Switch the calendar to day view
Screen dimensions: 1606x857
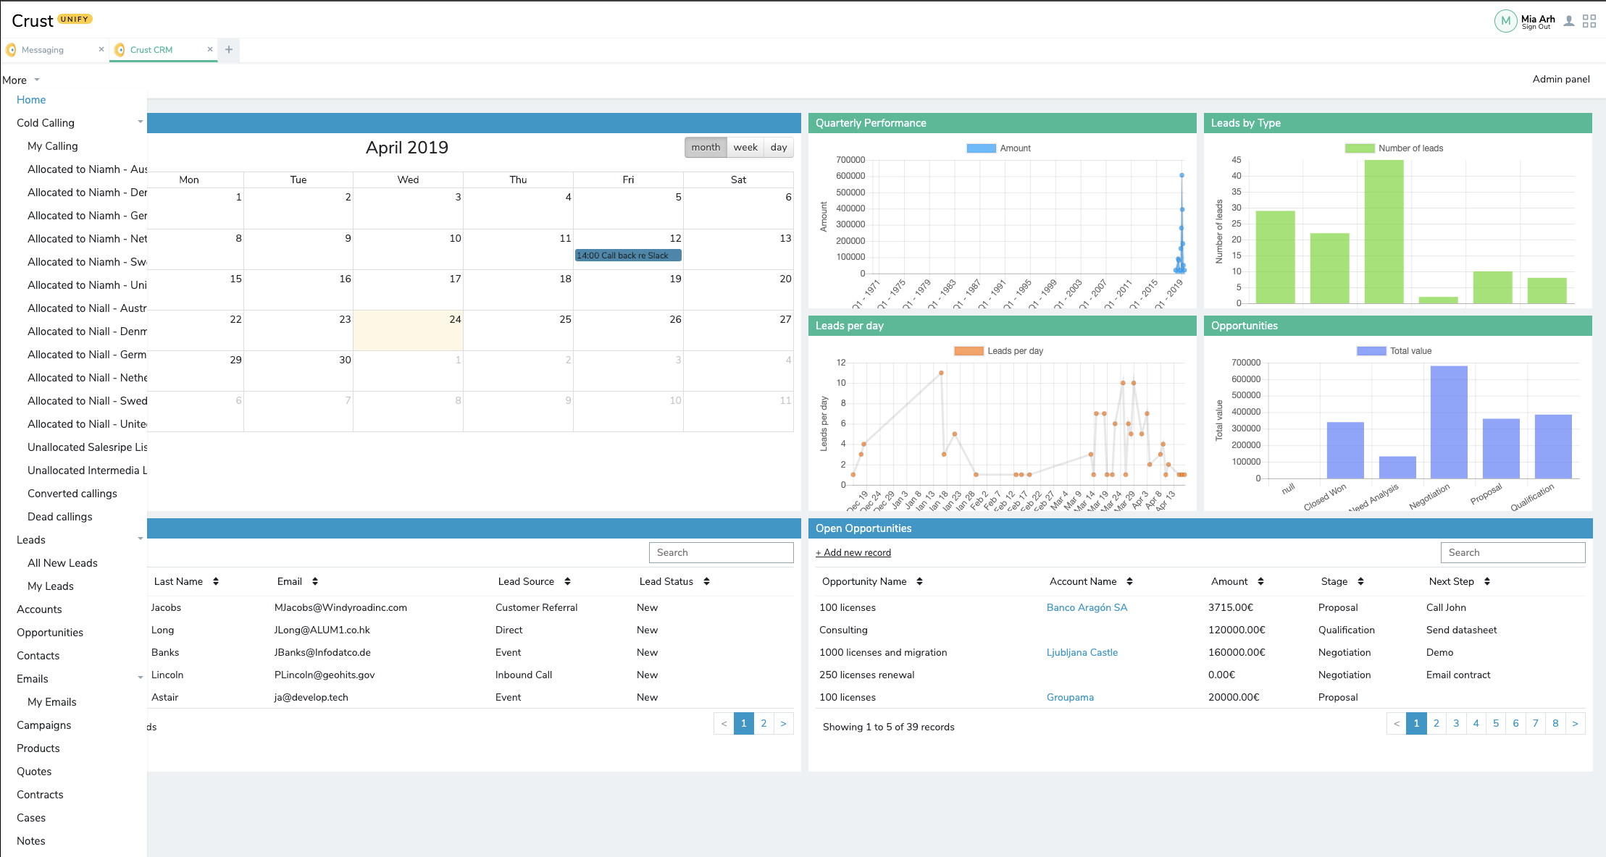(x=778, y=147)
